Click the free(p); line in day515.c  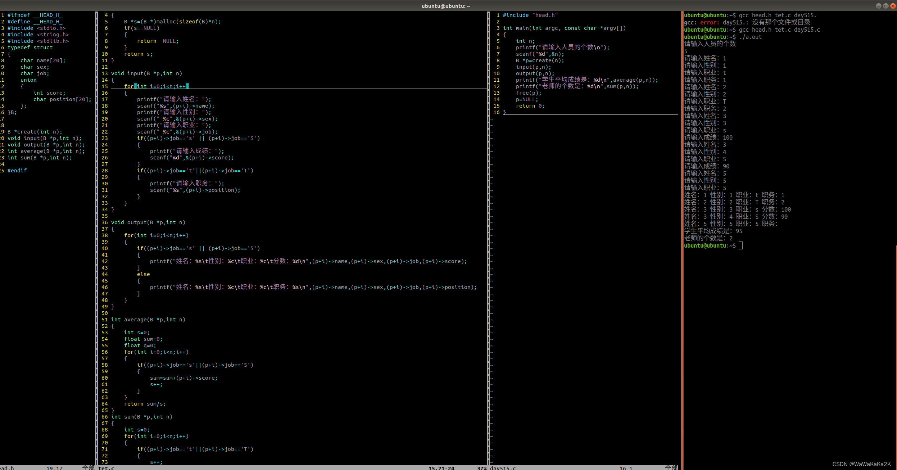click(528, 93)
